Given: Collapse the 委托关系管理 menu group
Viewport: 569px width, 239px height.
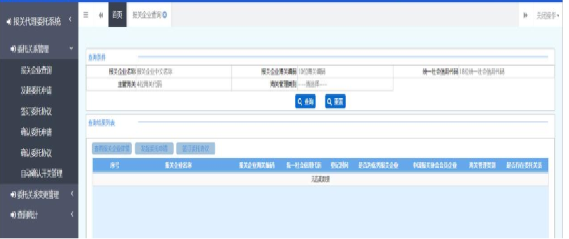Looking at the screenshot, I should point(40,49).
